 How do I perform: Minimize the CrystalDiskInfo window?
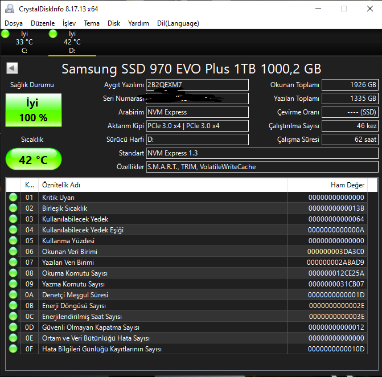318,9
